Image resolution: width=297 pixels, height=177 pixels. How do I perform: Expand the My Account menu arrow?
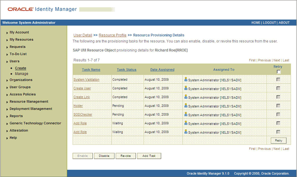pyautogui.click(x=7, y=33)
